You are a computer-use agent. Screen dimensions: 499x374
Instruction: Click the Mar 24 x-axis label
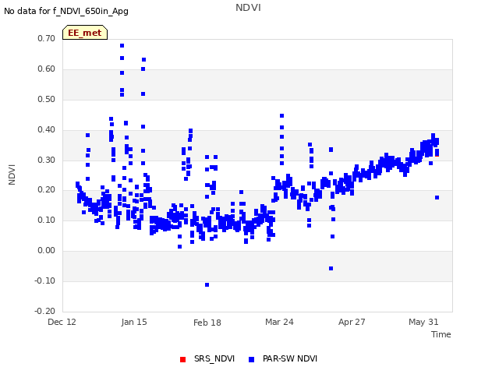[279, 322]
